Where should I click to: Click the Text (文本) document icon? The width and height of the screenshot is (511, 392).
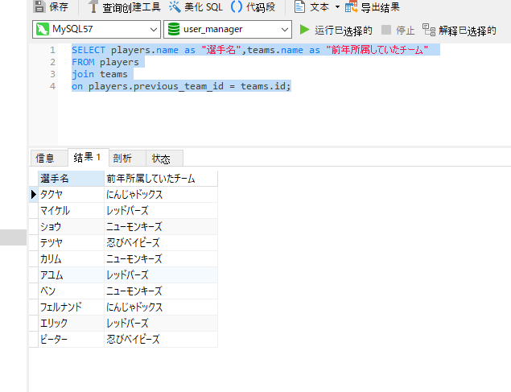299,7
